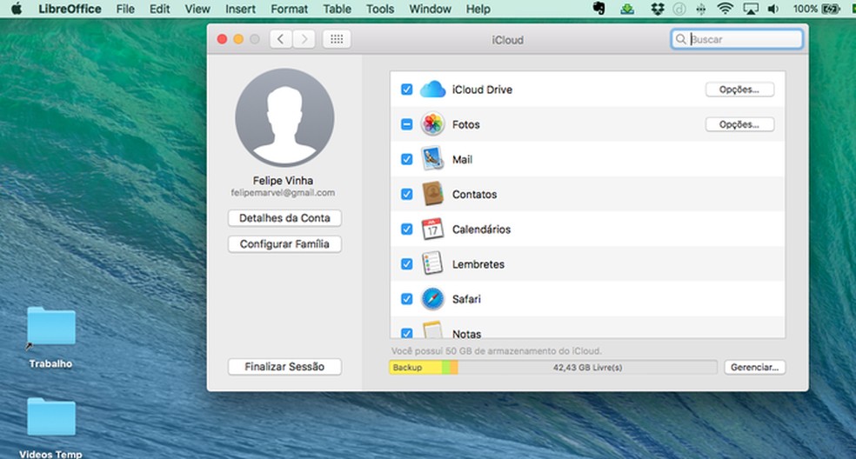Open the Tools menu

[379, 9]
